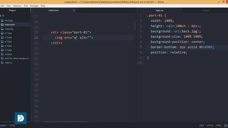The image size is (228, 128).
Task: Click the closing </div> tag on line 22
Action: click(57, 43)
